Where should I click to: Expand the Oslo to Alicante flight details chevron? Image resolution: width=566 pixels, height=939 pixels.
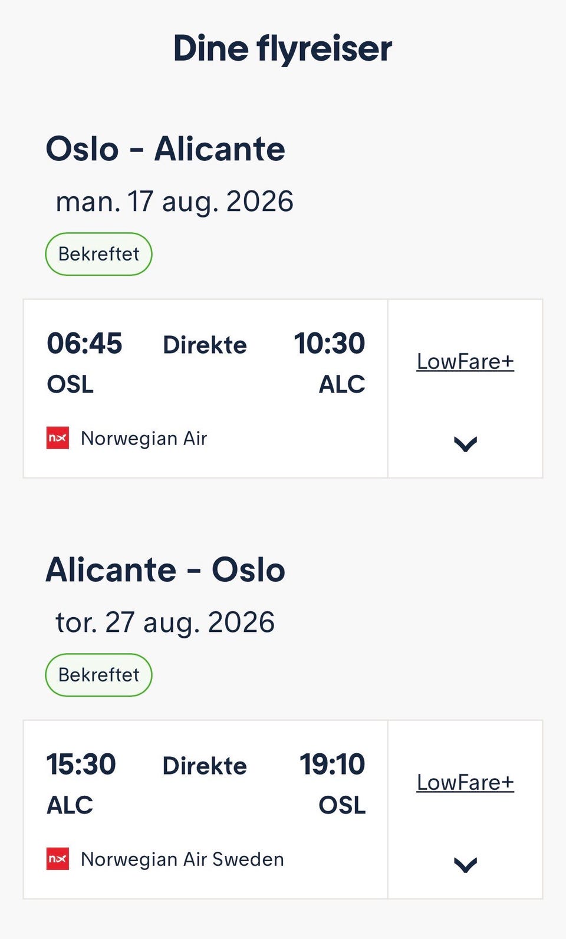465,444
